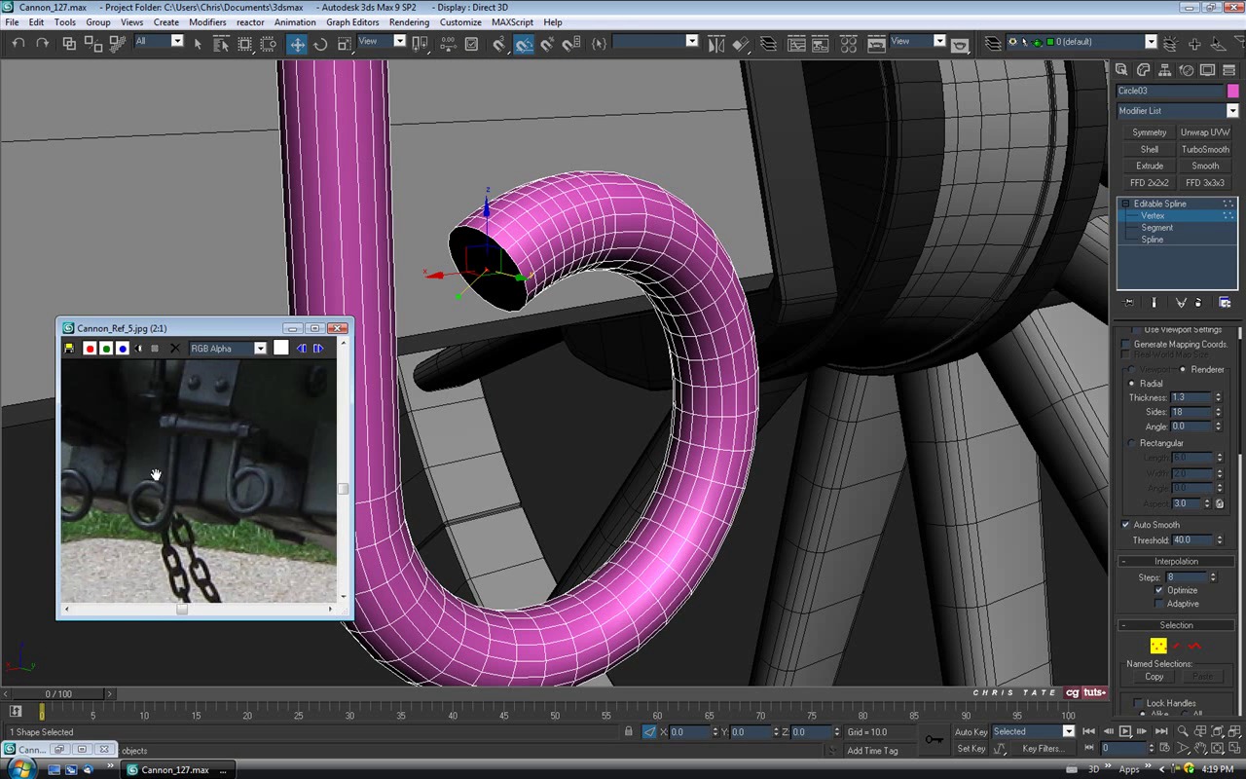Activate the Select and Scale tool
1246x779 pixels.
pos(344,44)
